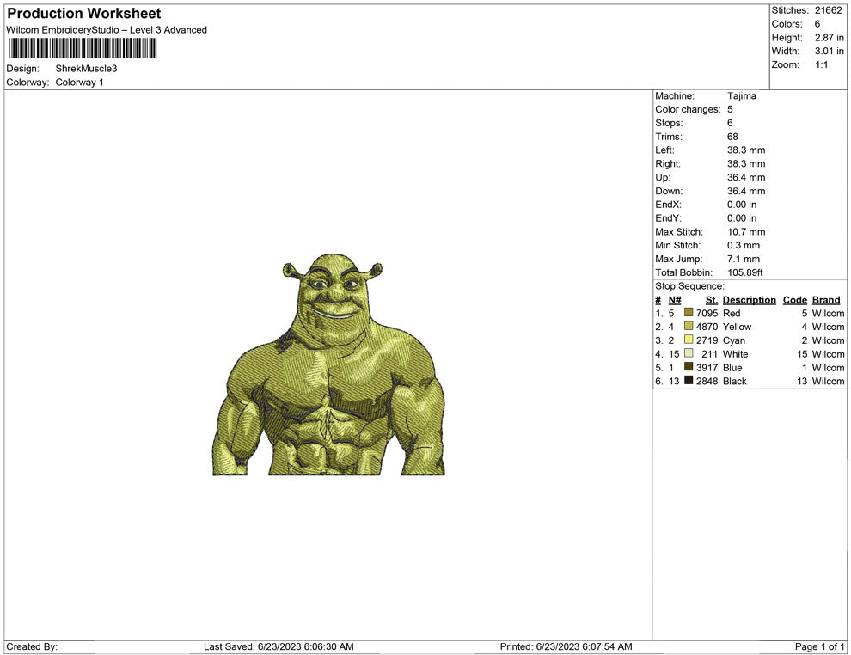Click the Brand column header

click(x=826, y=299)
